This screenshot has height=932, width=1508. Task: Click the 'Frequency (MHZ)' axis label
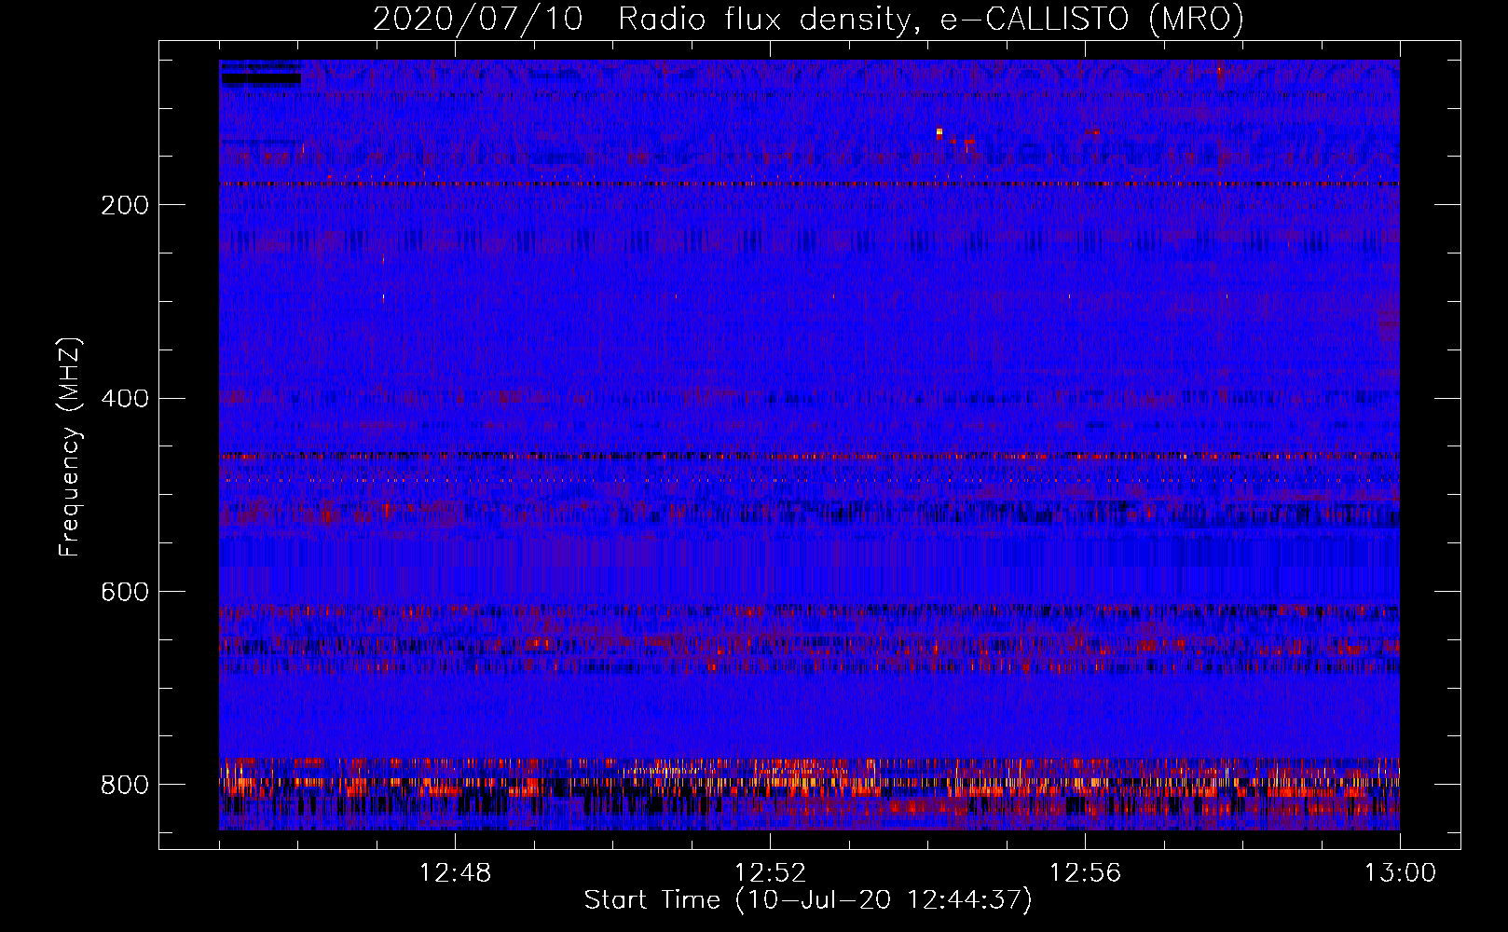[x=70, y=446]
